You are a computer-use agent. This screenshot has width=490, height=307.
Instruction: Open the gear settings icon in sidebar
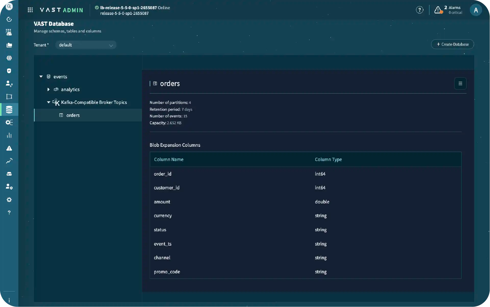9,200
